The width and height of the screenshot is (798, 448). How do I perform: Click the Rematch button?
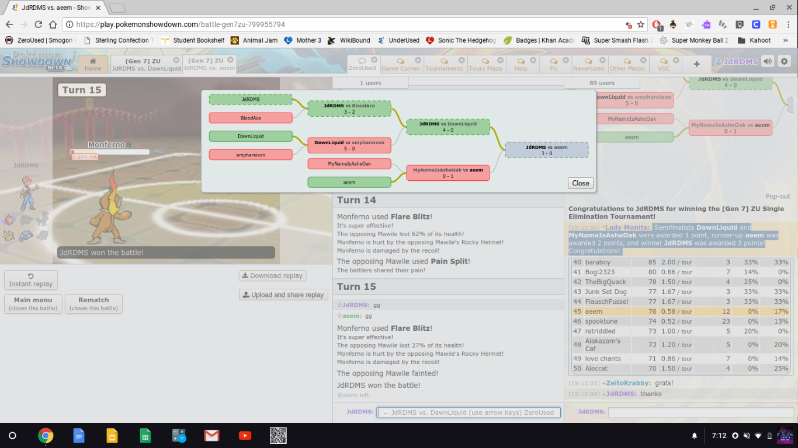point(93,303)
